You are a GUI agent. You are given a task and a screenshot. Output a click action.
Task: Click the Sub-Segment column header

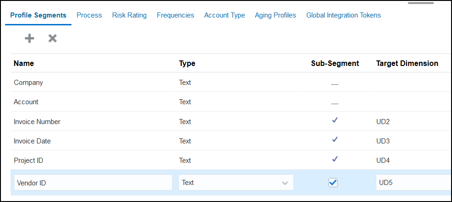335,63
